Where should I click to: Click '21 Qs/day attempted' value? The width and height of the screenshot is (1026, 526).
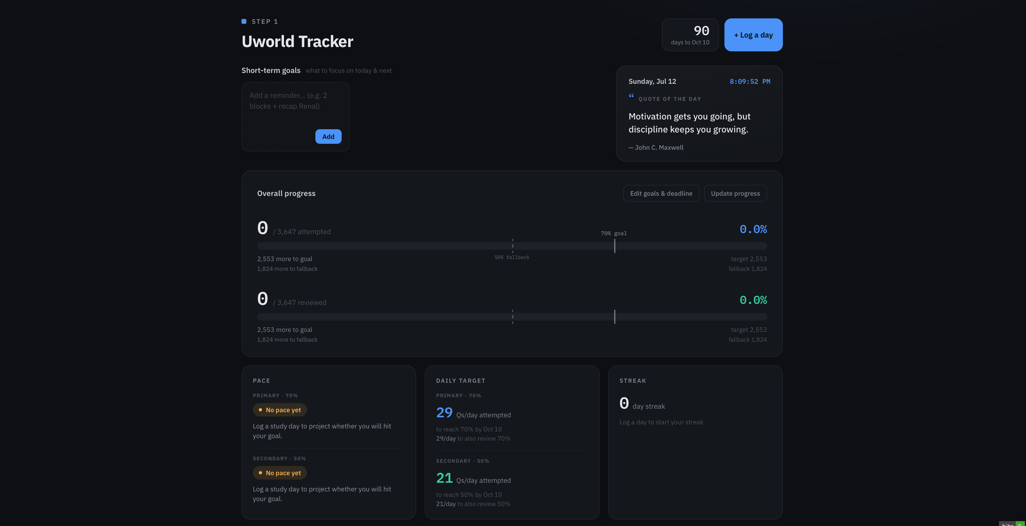(x=473, y=478)
